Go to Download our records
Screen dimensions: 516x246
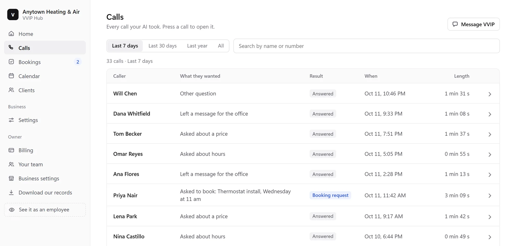[x=45, y=193]
